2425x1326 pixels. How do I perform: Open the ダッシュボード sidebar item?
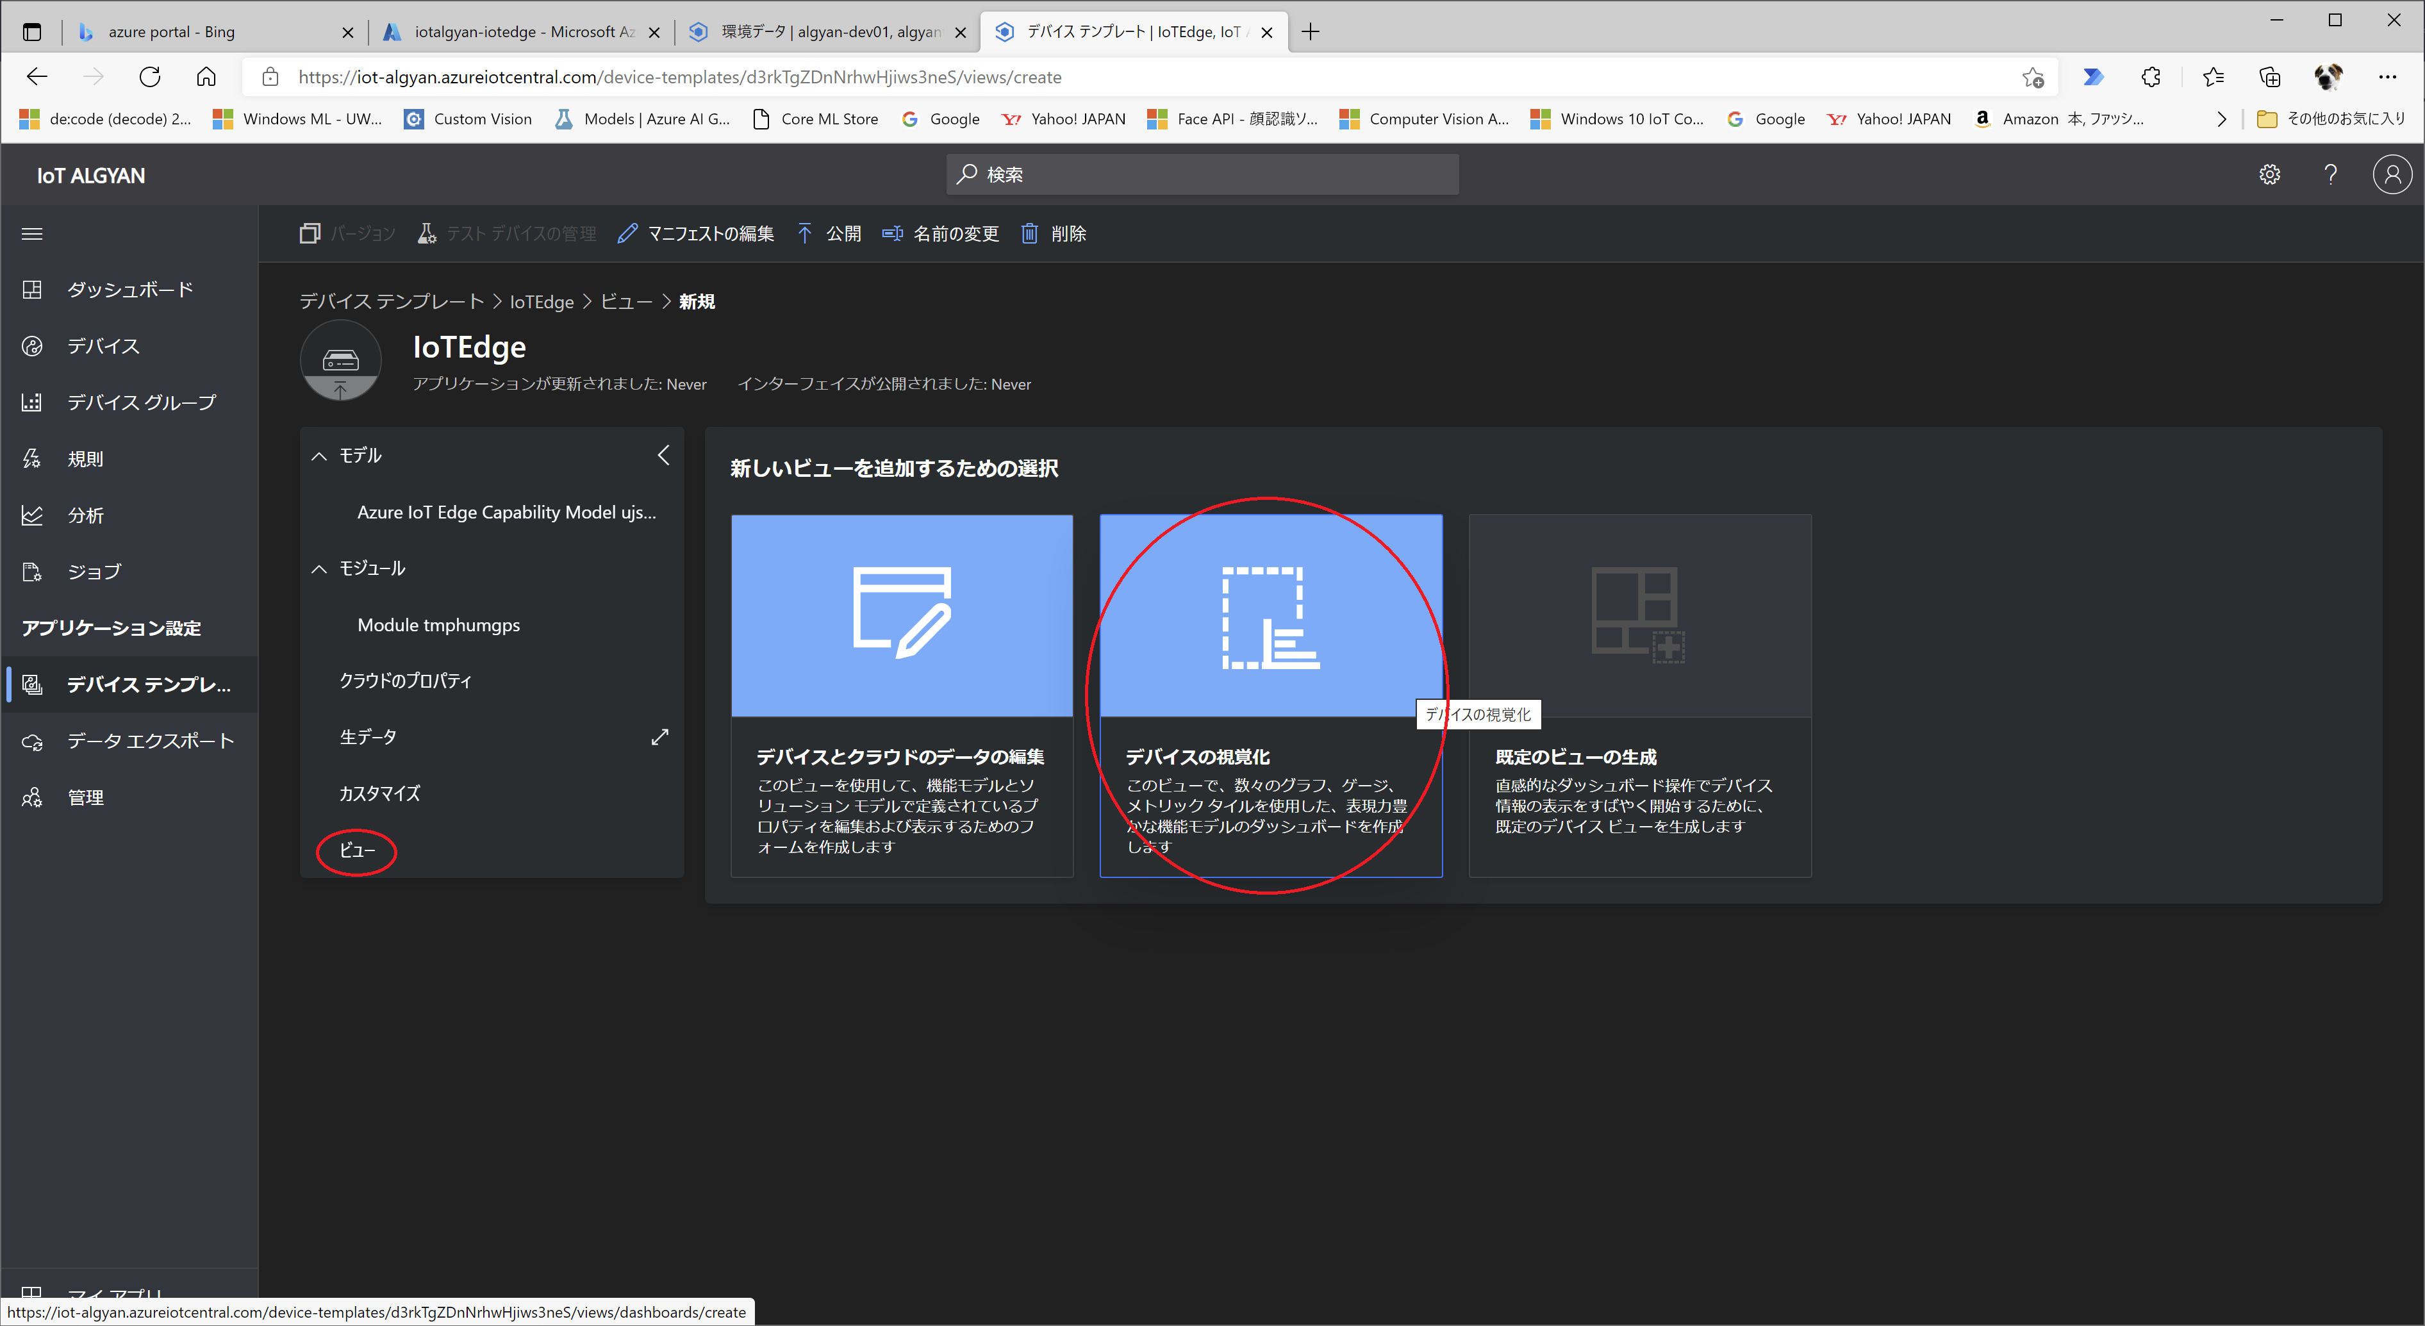130,289
